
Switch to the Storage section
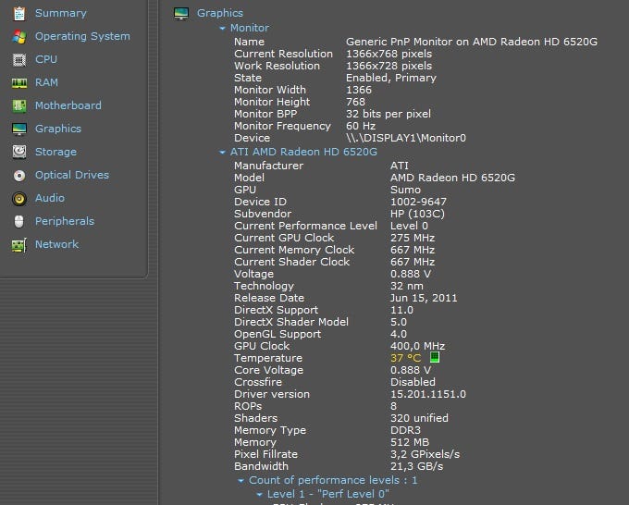tap(55, 152)
